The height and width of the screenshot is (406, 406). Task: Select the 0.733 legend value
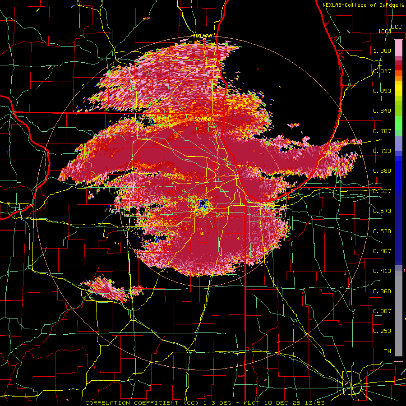pyautogui.click(x=382, y=151)
